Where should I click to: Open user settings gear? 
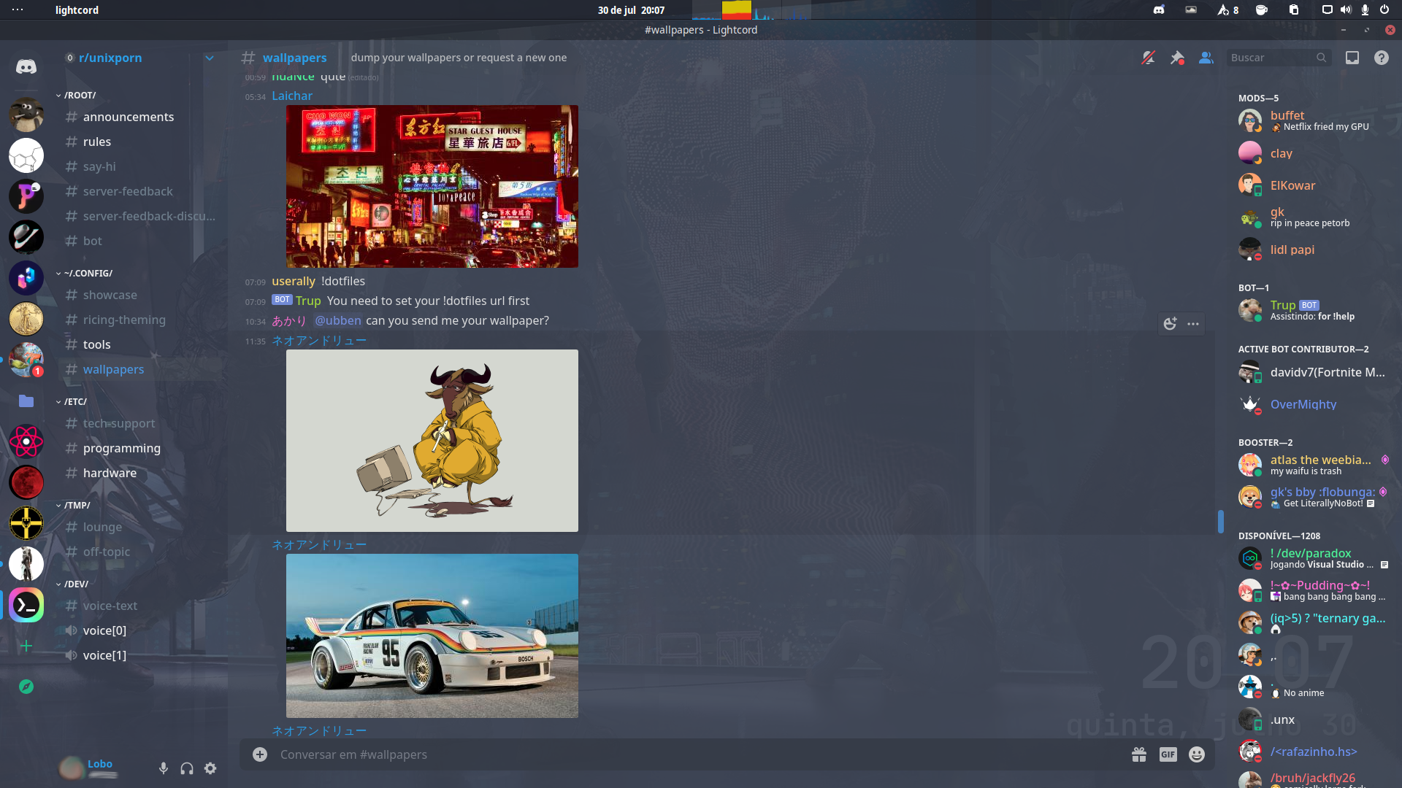(x=210, y=768)
